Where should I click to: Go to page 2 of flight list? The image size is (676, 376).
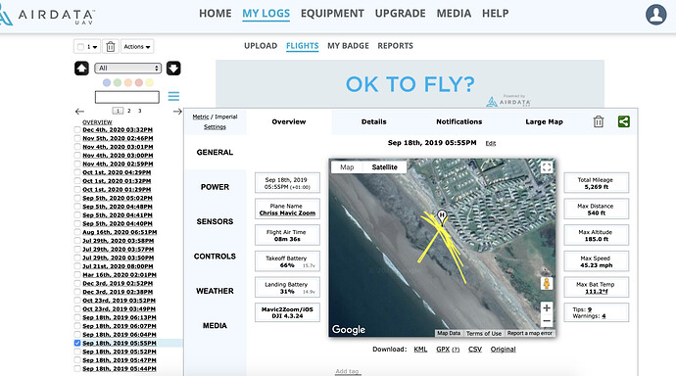point(129,111)
